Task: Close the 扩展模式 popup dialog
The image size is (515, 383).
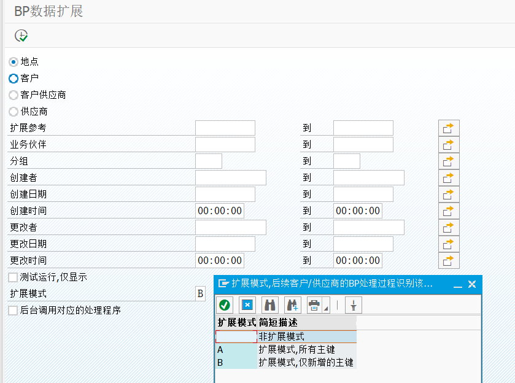Action: 472,284
